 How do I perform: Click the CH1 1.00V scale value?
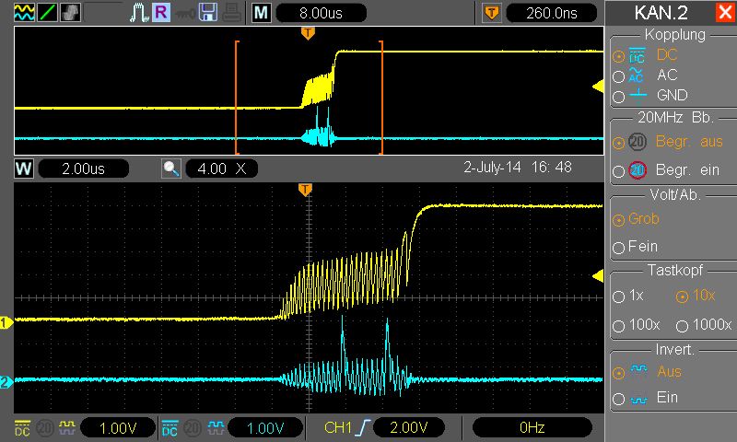[x=118, y=427]
